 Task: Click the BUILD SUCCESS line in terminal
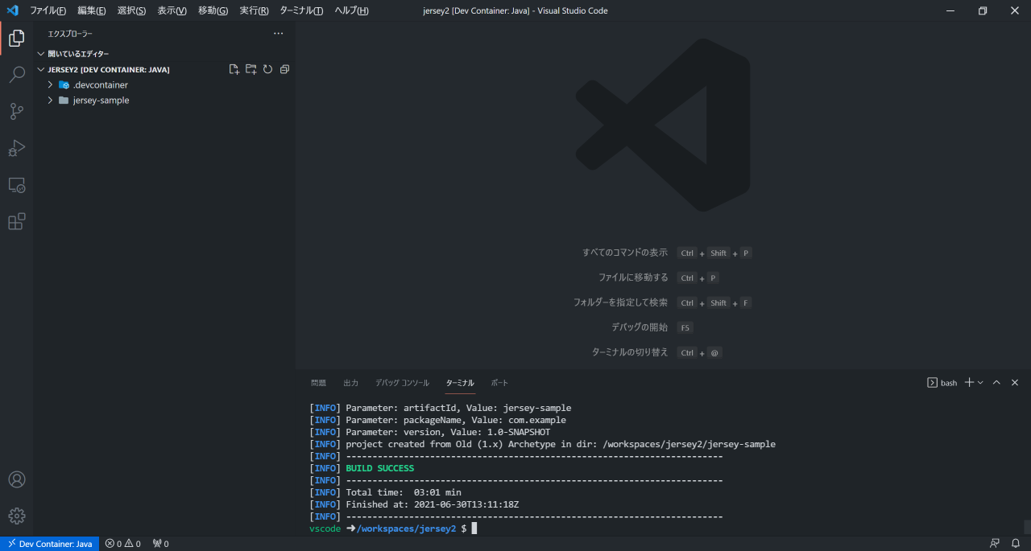[x=362, y=468]
